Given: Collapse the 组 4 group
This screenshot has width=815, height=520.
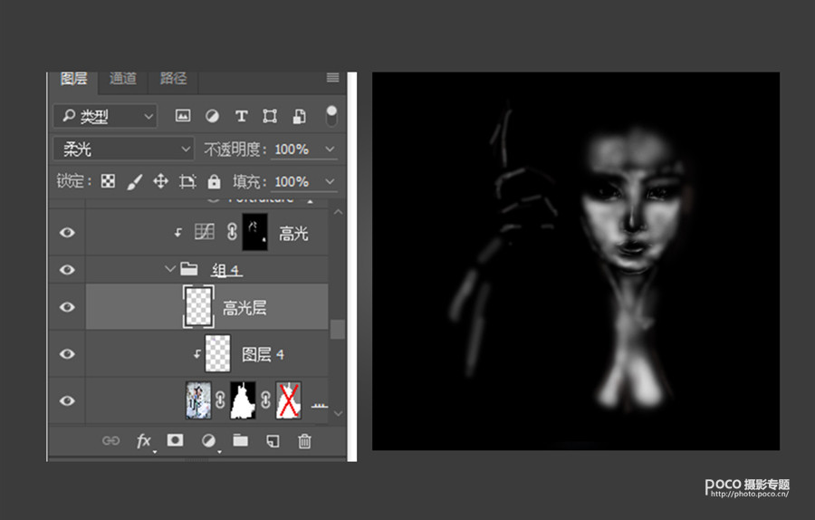Looking at the screenshot, I should pos(169,269).
